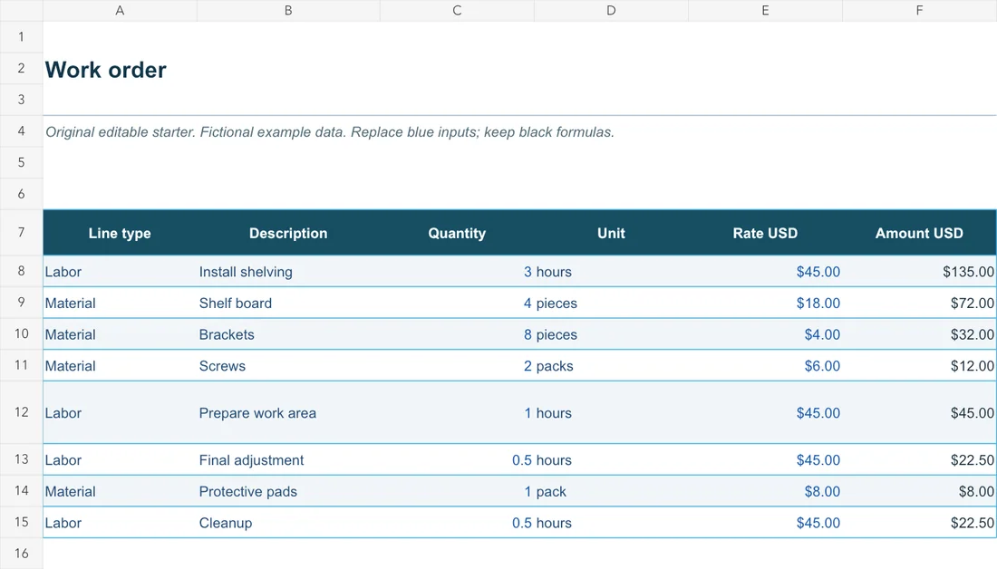
Task: Select column B header
Action: coord(288,10)
